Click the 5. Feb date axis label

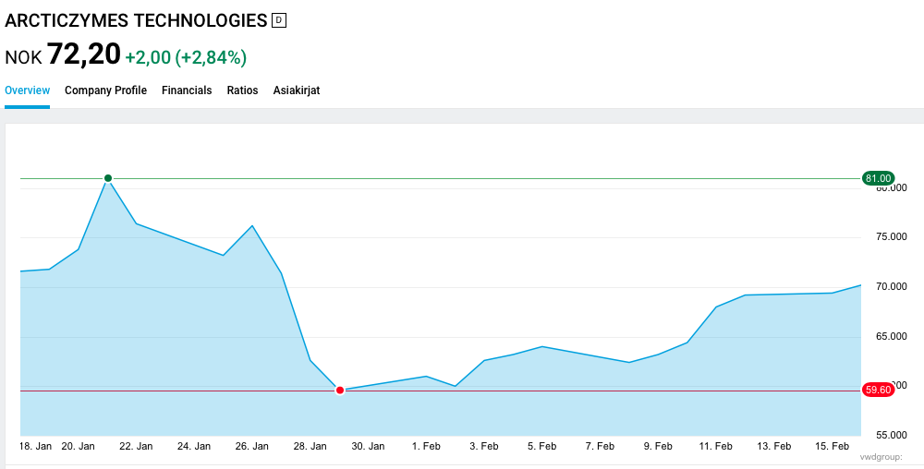(541, 446)
